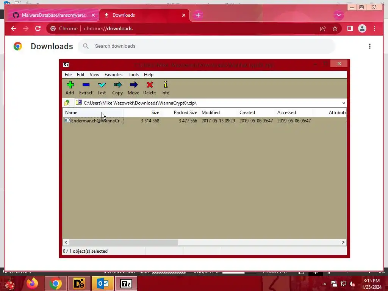Run the Test archive tool
The image size is (388, 291).
(102, 88)
